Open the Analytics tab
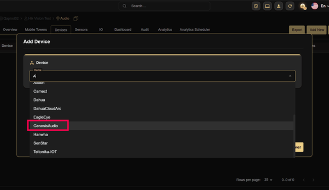The width and height of the screenshot is (329, 190). point(165,30)
